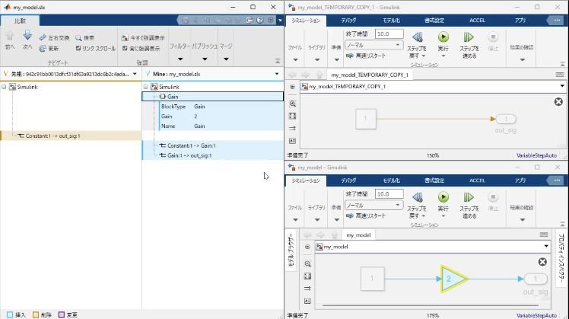Open the 検索 search tool
The height and width of the screenshot is (319, 569).
78,37
